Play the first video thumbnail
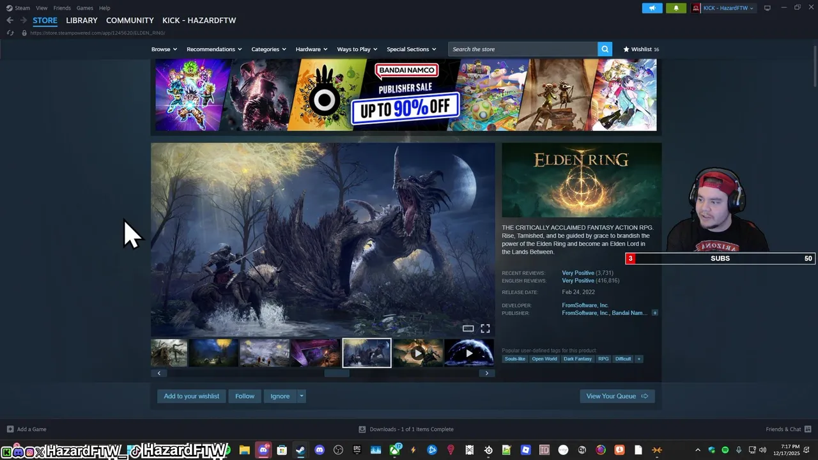This screenshot has height=460, width=818. (417, 353)
